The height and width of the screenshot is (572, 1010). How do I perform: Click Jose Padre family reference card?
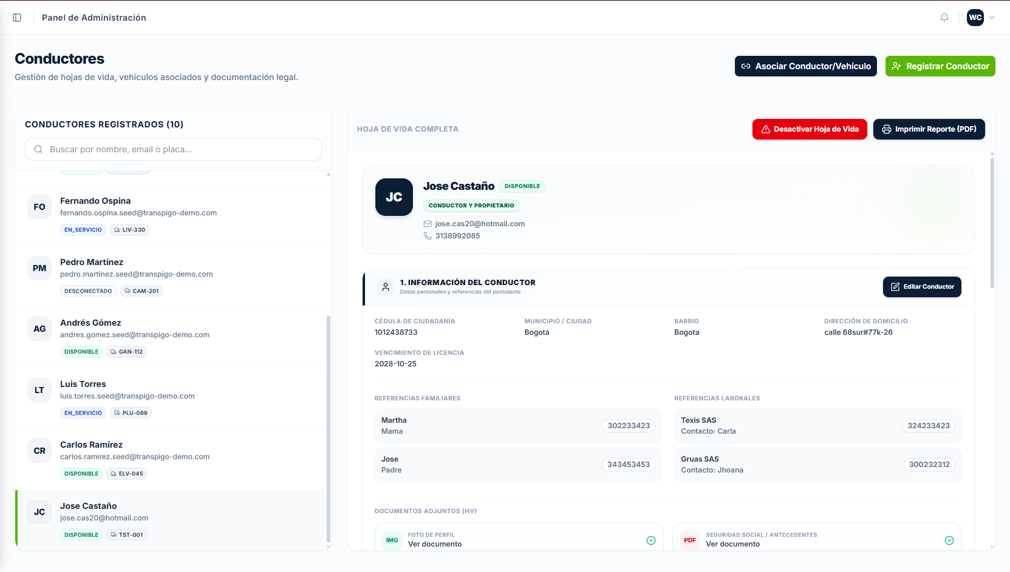point(518,465)
